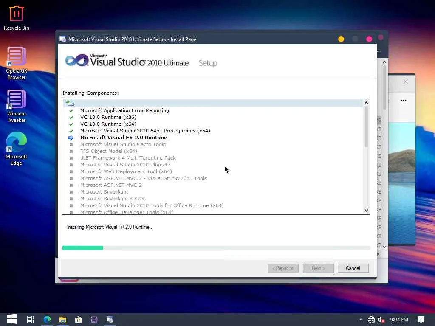Click the install drive icon atop component list
Viewport: 435px width, 326px height.
(x=70, y=103)
